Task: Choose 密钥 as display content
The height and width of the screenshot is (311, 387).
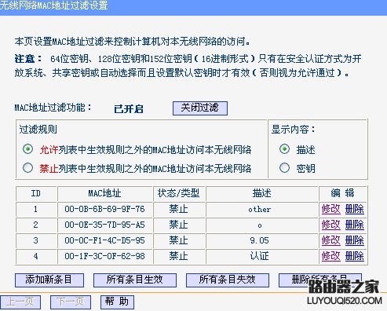Action: [x=284, y=168]
